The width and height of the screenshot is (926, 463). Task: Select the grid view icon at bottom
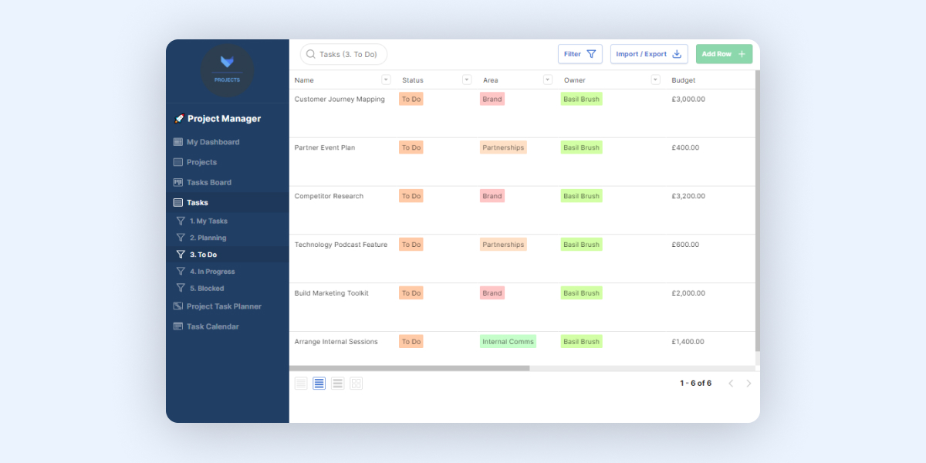356,383
